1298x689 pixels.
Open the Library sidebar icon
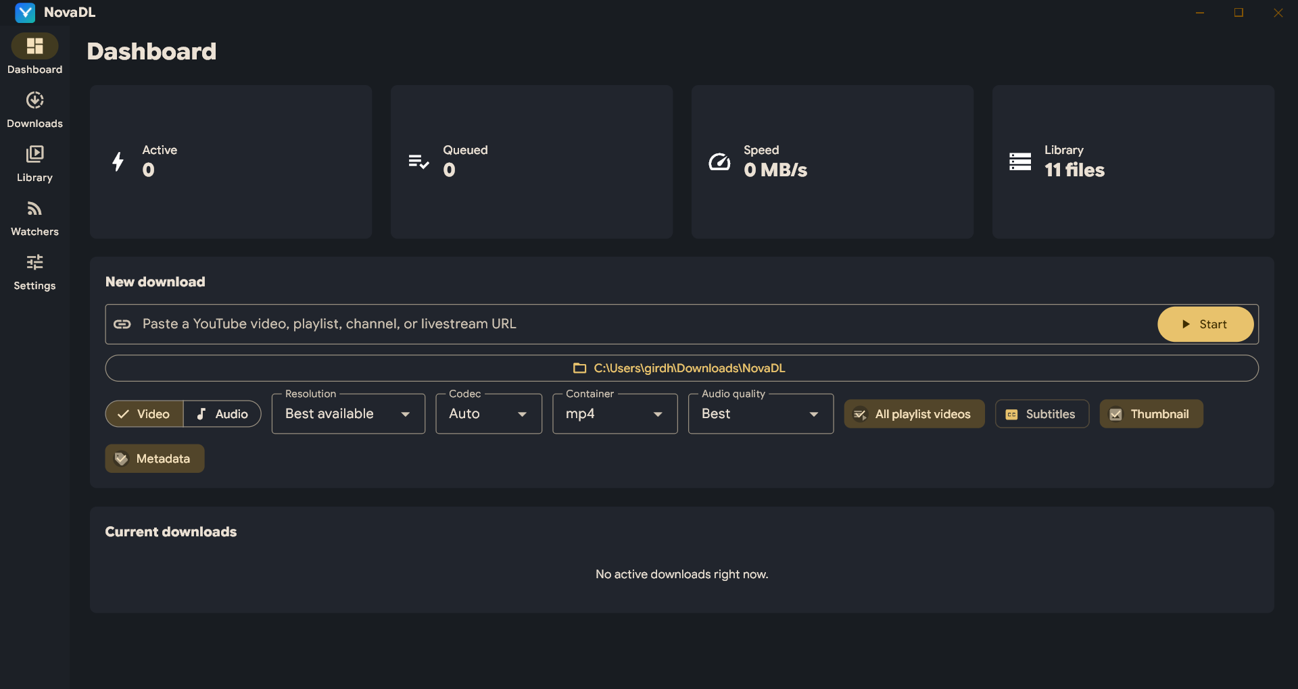34,154
